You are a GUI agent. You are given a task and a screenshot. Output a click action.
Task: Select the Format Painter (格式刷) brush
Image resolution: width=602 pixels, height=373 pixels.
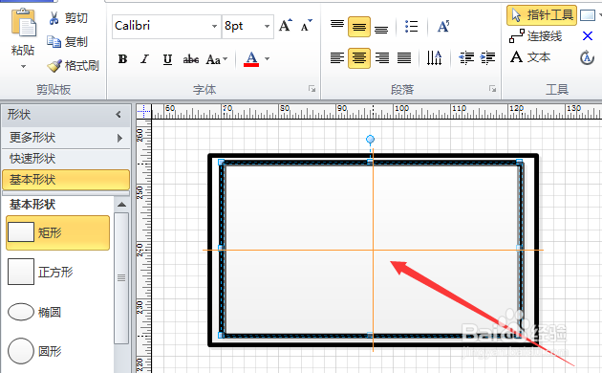73,66
